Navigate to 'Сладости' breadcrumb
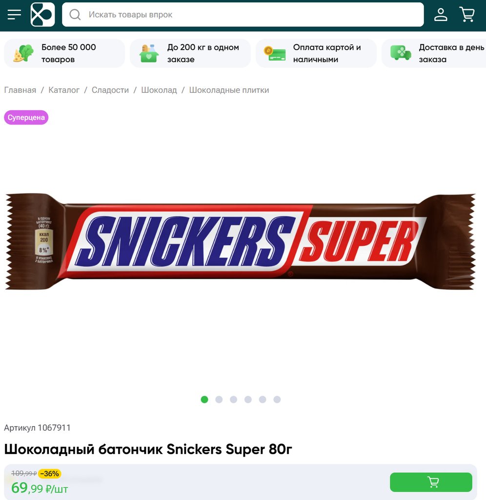 [110, 90]
